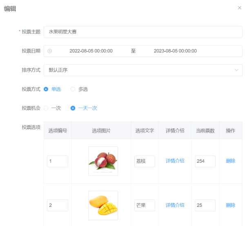Image resolution: width=245 pixels, height=226 pixels.
Task: Select the 单选 radio button
Action: click(x=46, y=89)
